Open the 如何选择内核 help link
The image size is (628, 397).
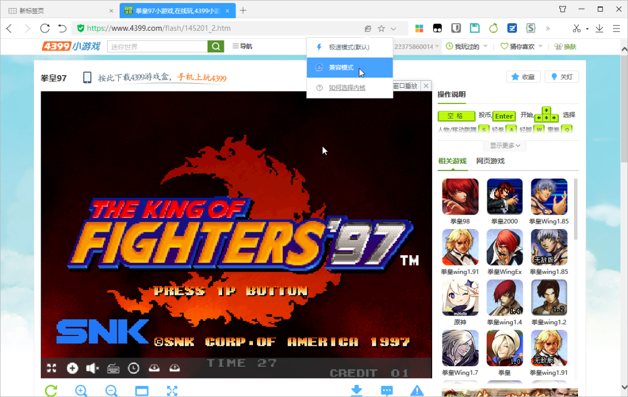pyautogui.click(x=347, y=88)
